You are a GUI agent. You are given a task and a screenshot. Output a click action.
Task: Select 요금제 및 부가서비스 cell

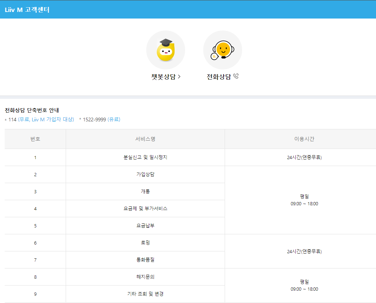(x=145, y=209)
